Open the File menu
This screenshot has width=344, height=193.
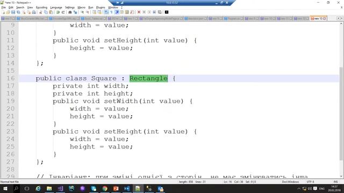pyautogui.click(x=4, y=8)
